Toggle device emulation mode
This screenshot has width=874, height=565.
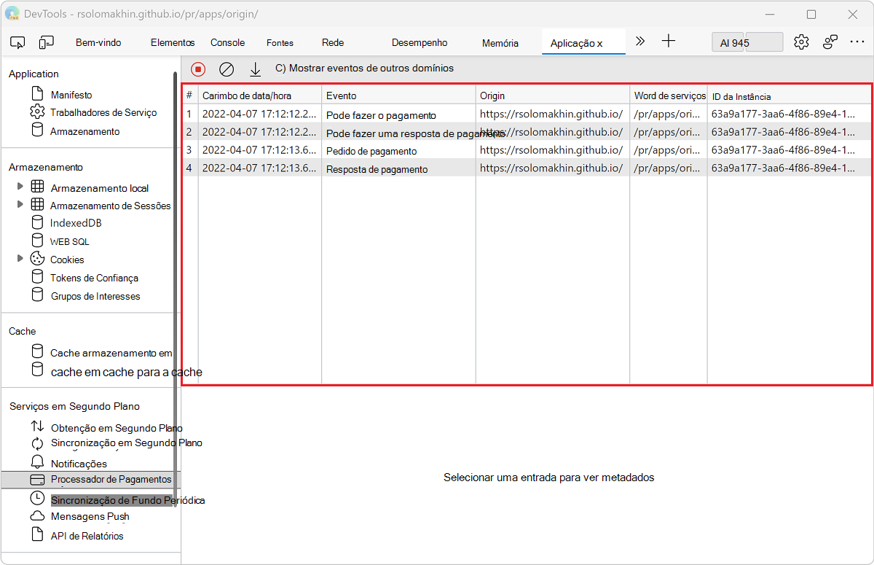[46, 42]
